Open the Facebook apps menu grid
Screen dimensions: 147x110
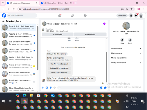pos(131,16)
